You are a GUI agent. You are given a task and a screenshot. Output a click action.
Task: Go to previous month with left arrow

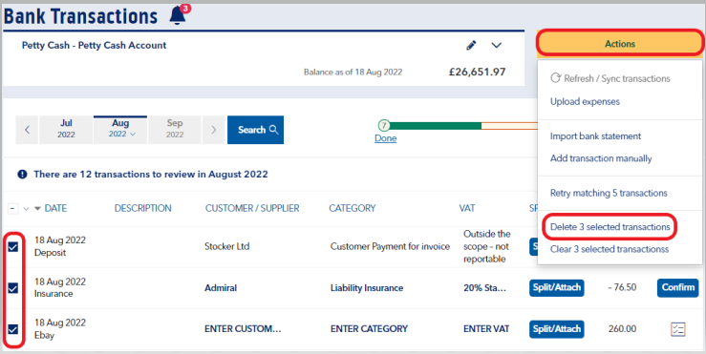[27, 130]
